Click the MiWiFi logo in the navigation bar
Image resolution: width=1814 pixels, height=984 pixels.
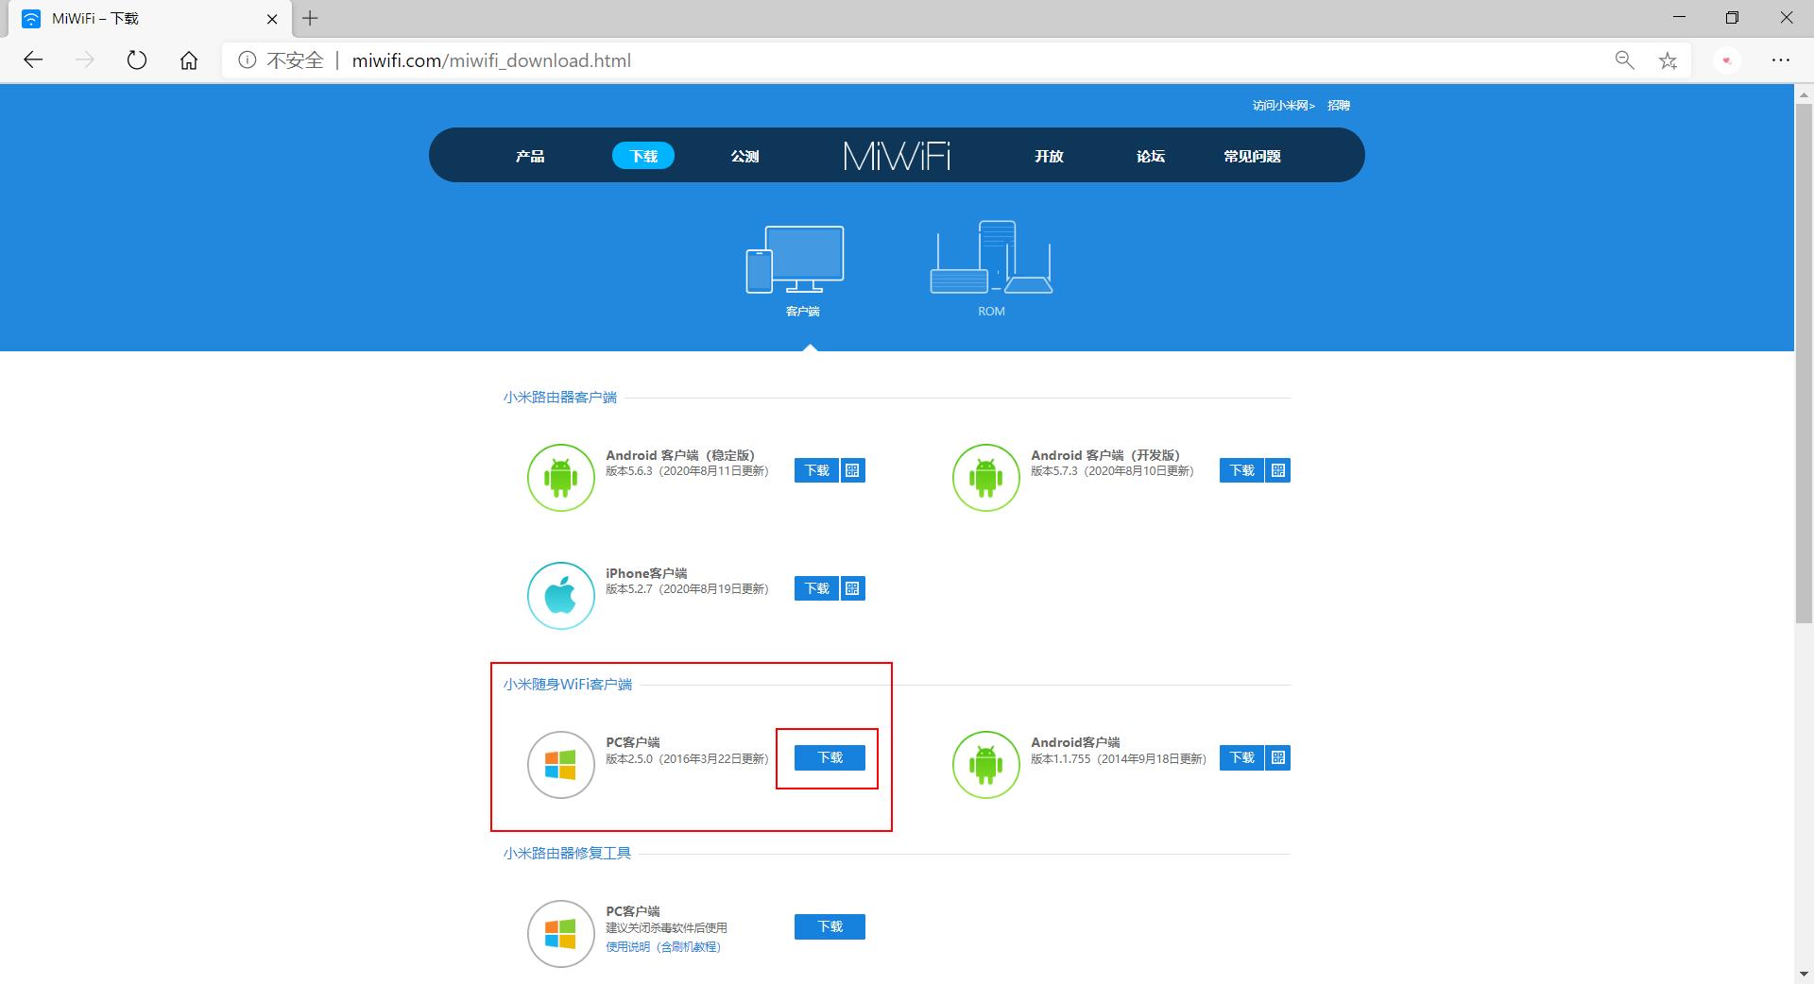(897, 155)
